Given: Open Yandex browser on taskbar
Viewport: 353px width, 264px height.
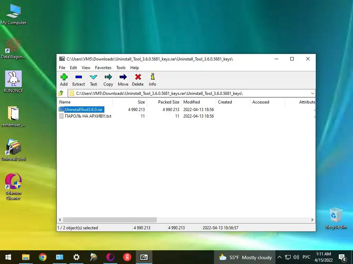Looking at the screenshot, I should coord(127,257).
